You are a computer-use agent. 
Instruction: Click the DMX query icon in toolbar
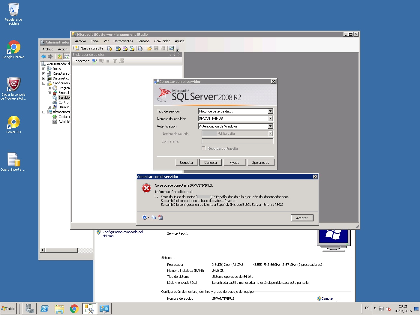click(125, 48)
